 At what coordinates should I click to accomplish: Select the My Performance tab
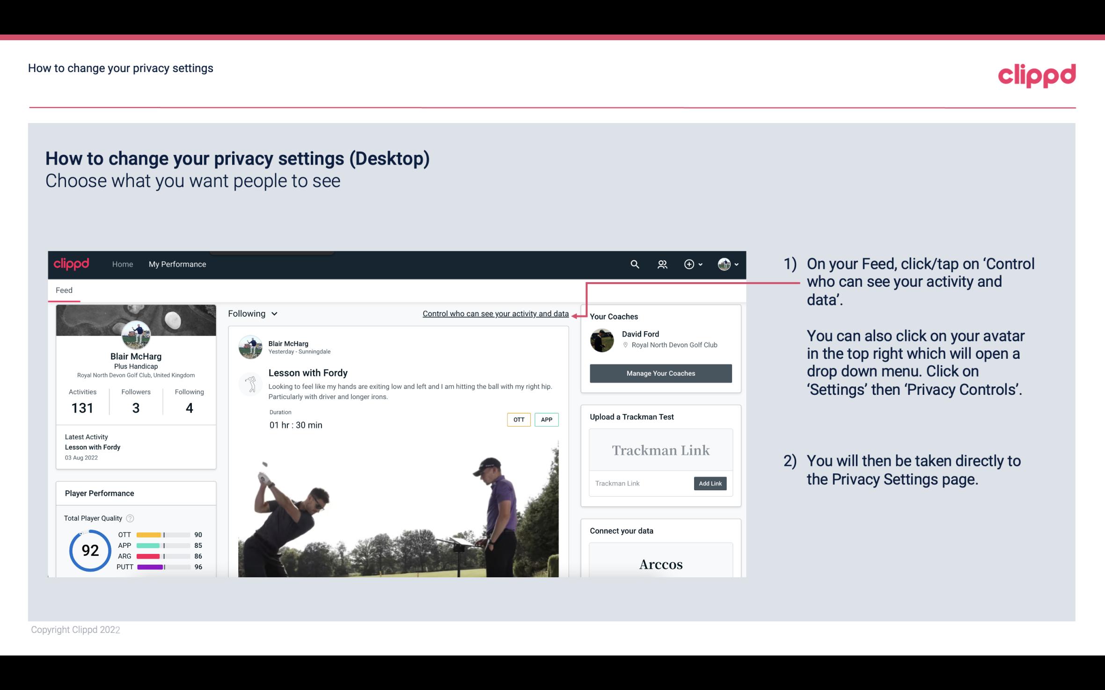[177, 264]
